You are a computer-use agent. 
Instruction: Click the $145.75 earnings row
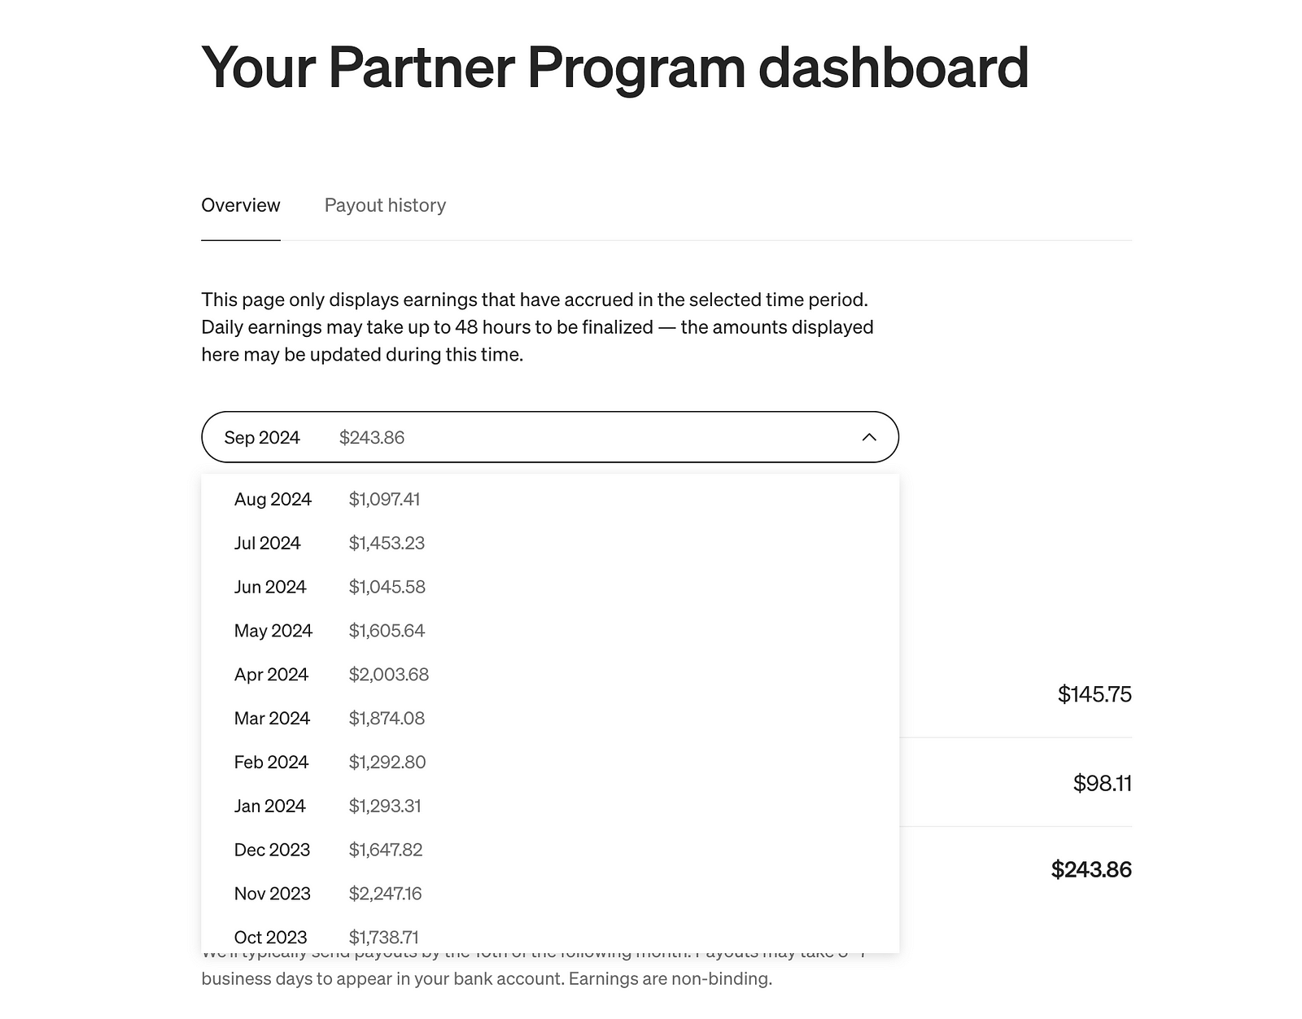[1094, 695]
